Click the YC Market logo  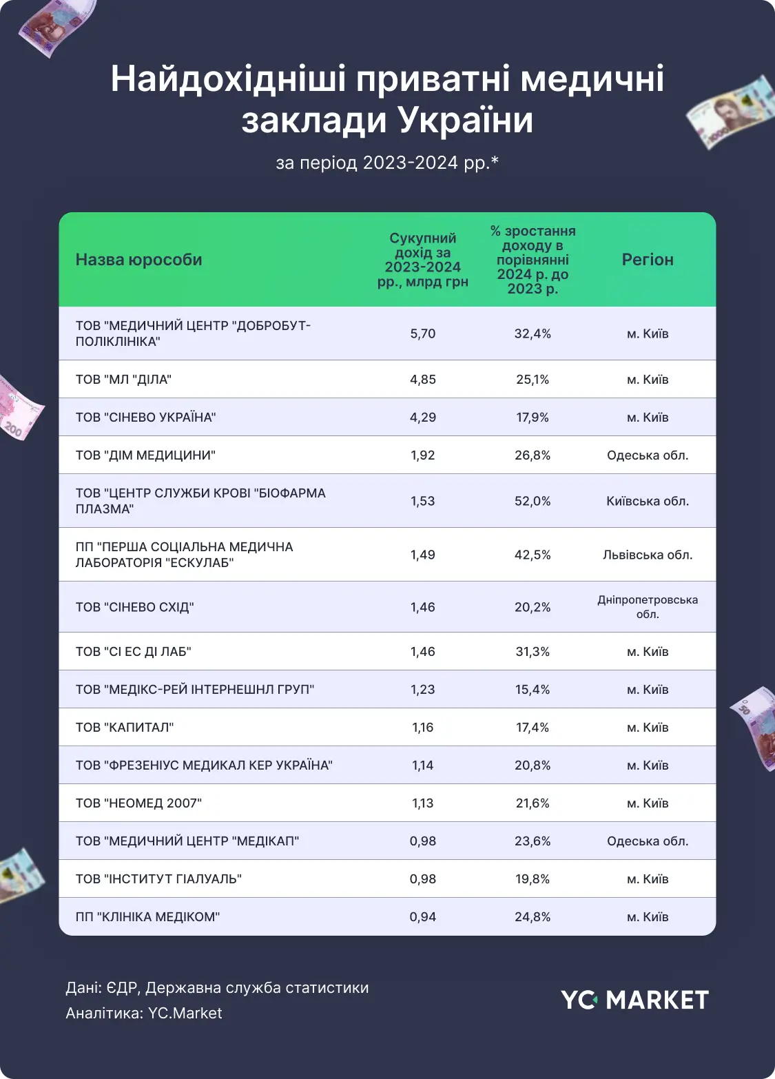tap(634, 1000)
